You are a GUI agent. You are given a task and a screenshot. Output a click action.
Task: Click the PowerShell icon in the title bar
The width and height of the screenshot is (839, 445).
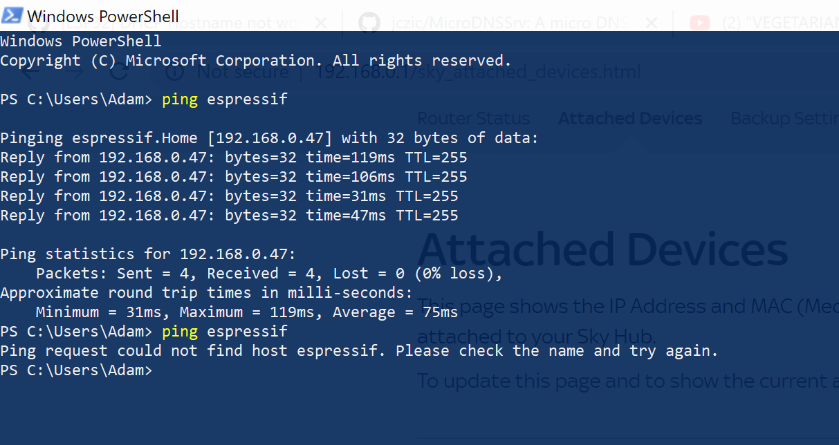[12, 14]
